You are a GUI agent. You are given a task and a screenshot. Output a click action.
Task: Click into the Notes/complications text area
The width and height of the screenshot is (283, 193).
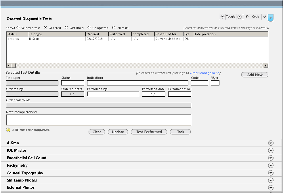tap(99, 120)
